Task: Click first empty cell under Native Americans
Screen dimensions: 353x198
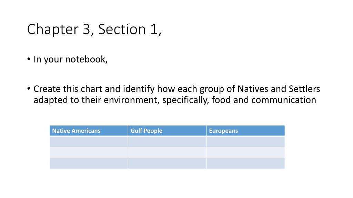Action: click(x=89, y=141)
